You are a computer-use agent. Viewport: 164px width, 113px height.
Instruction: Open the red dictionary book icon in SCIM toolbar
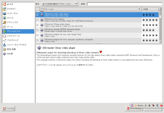tap(153, 106)
